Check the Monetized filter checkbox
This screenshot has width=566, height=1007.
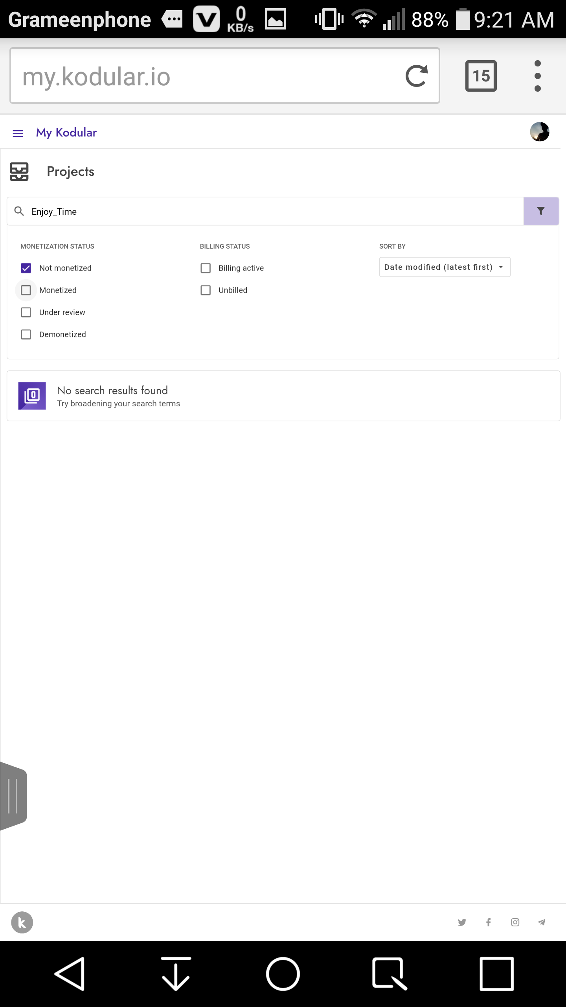pos(26,290)
